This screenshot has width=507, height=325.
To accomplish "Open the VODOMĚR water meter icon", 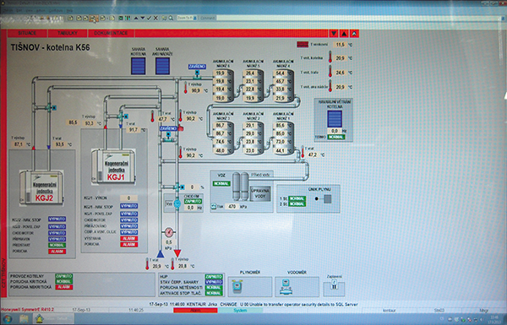I will [x=286, y=286].
